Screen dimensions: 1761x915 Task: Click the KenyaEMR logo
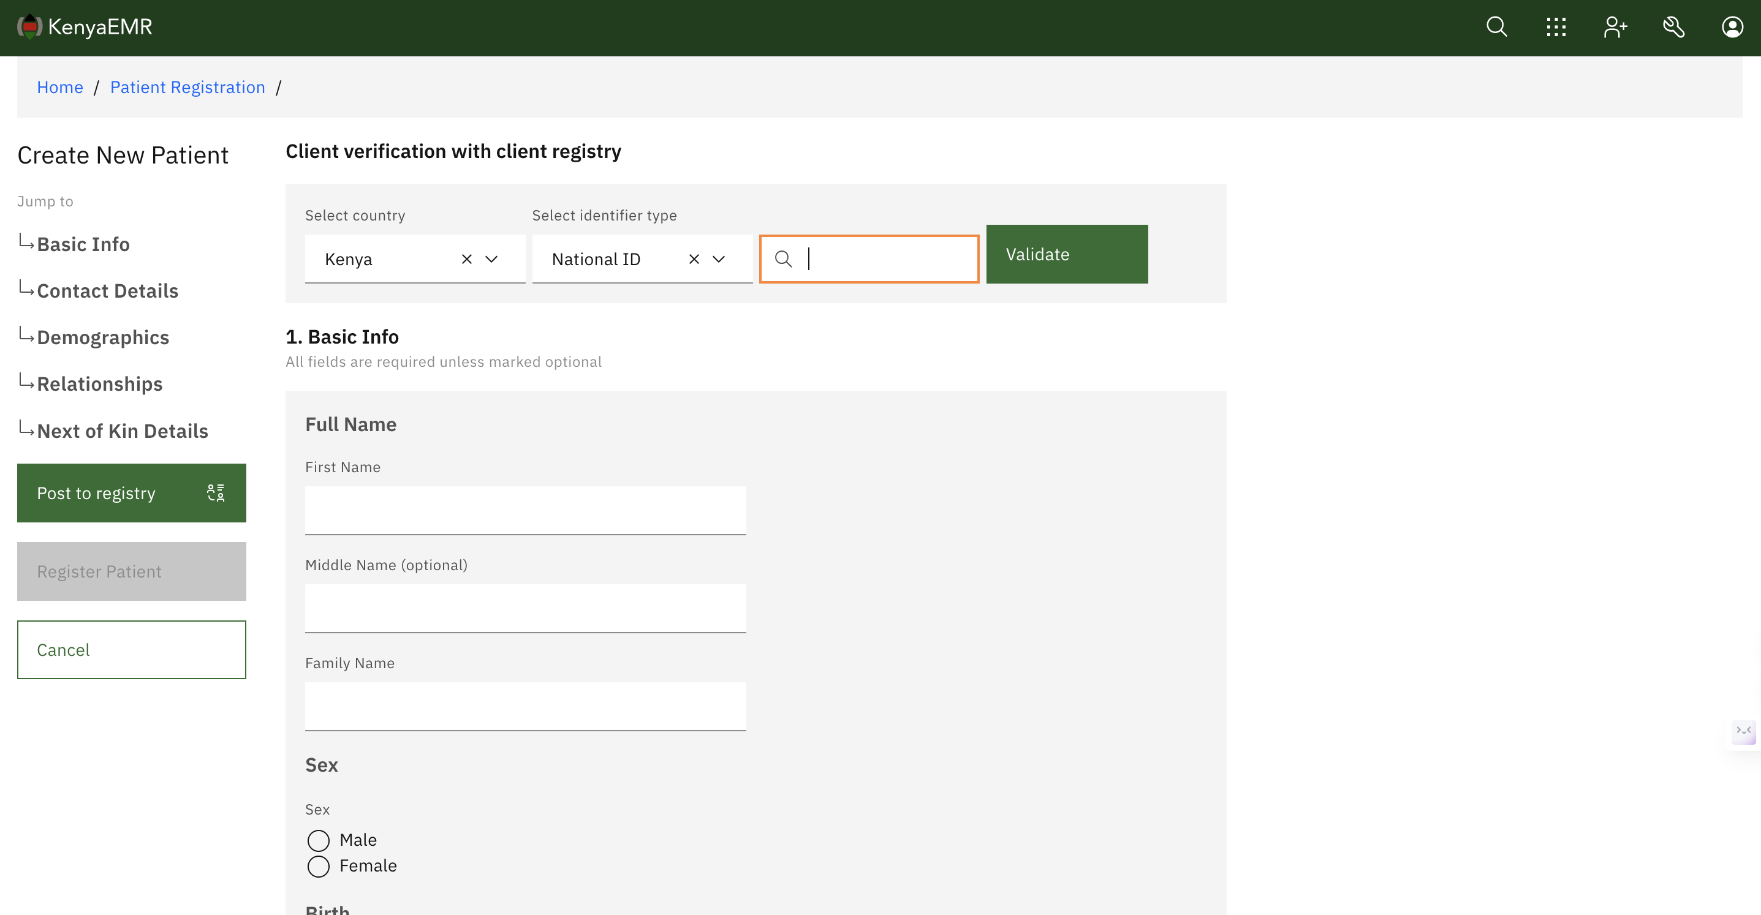tap(85, 28)
